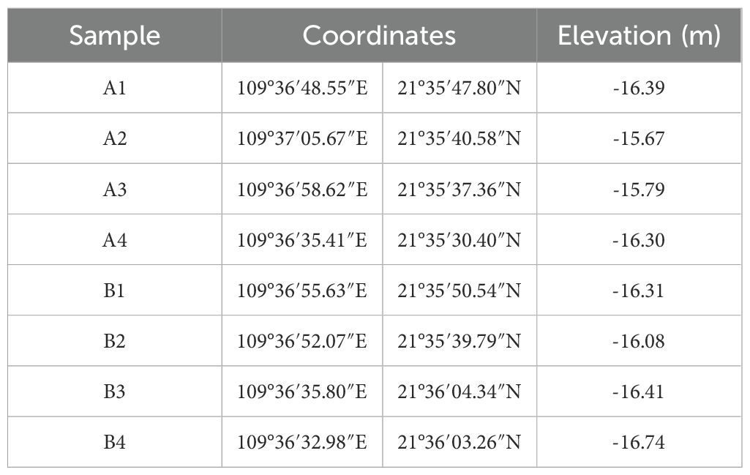
Task: Click latitude 21°35′37.36″N cell
Action: tap(460, 190)
